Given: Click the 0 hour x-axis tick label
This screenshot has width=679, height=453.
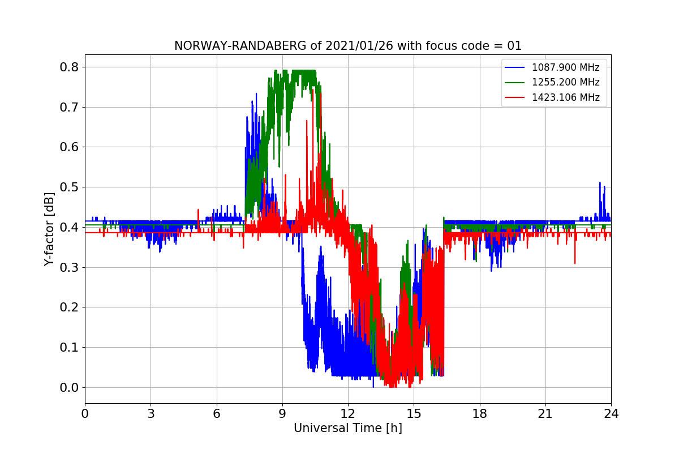Looking at the screenshot, I should pyautogui.click(x=85, y=414).
